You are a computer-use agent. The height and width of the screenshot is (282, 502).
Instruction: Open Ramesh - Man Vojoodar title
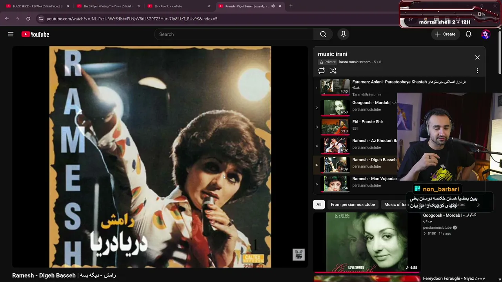click(x=375, y=179)
